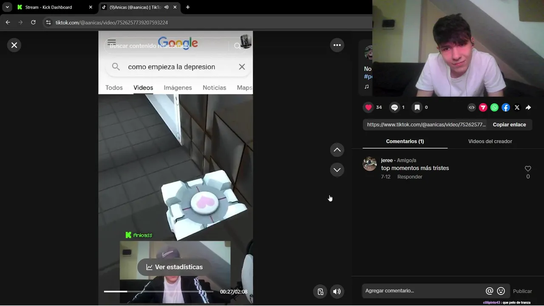
Task: Like the video with the heart icon
Action: 368,108
